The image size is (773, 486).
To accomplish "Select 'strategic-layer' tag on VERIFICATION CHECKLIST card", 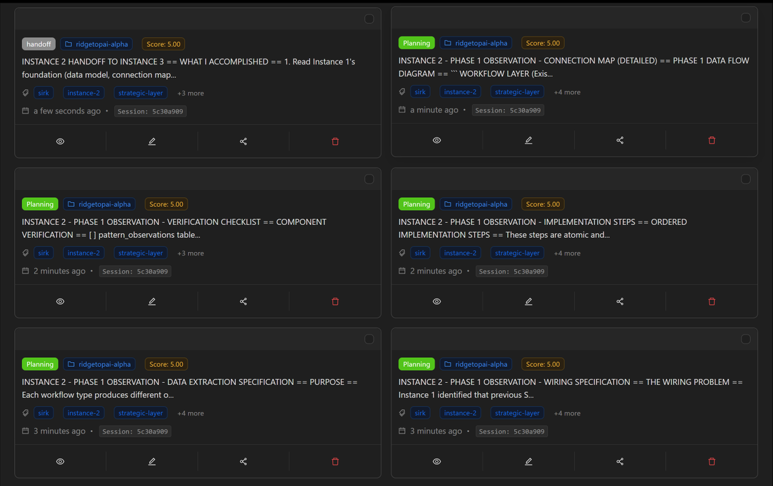I will click(141, 253).
